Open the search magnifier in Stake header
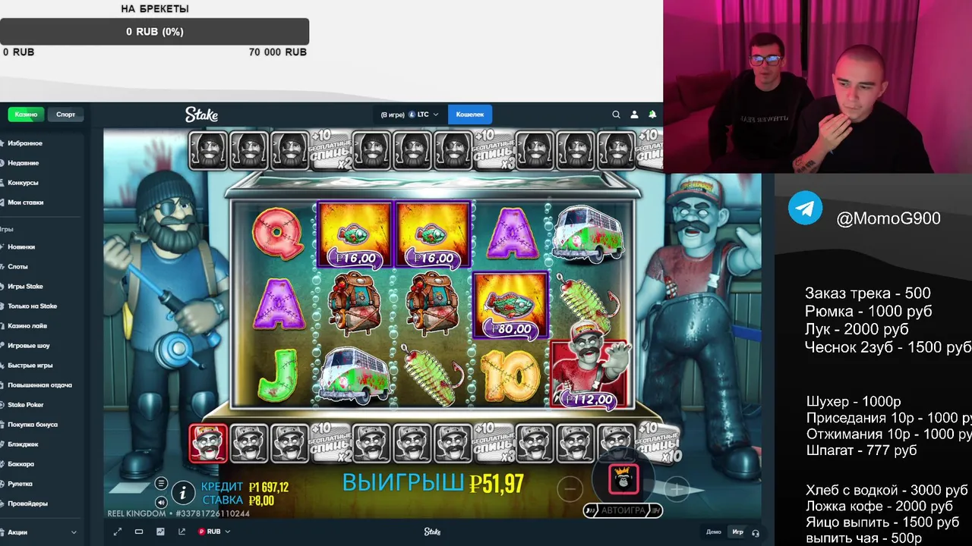 point(617,115)
